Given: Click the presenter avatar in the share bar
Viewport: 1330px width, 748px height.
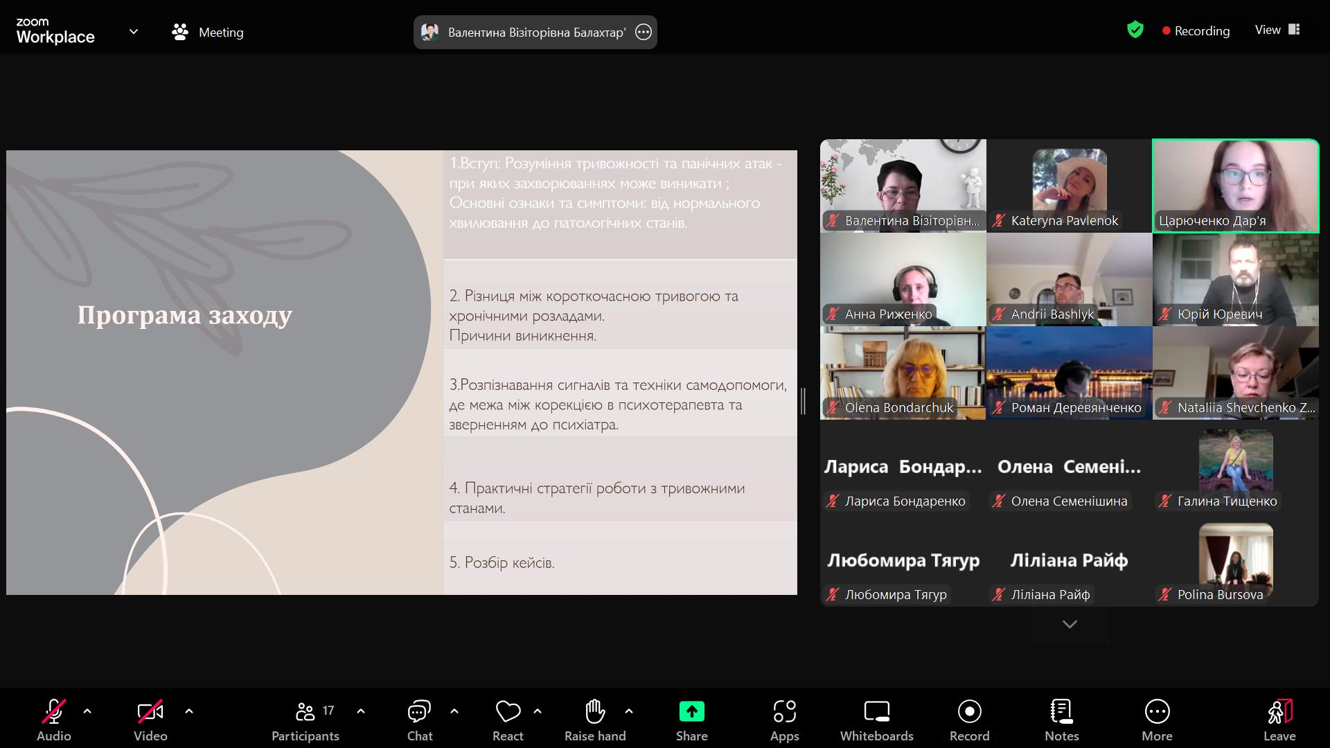Looking at the screenshot, I should pos(430,33).
